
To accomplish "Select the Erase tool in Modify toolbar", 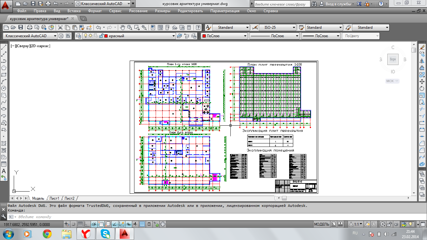I will [422, 47].
